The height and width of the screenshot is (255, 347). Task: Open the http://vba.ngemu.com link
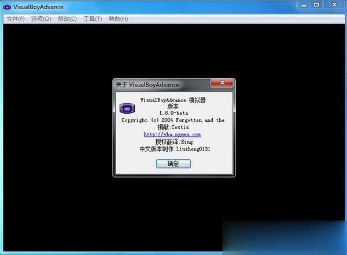tap(172, 134)
